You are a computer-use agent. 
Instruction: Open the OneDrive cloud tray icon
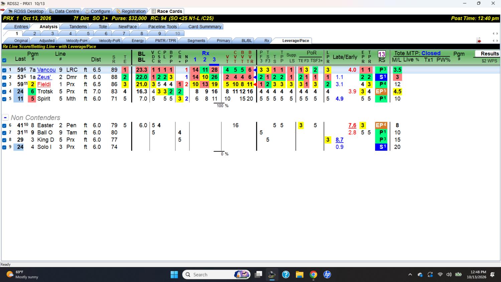tap(420, 275)
